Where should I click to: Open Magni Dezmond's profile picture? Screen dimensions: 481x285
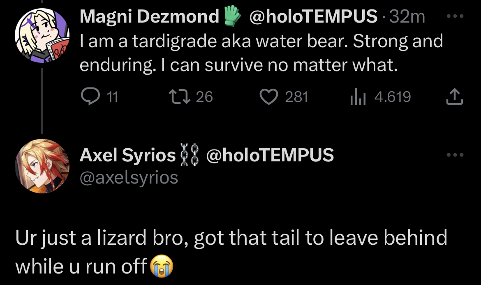(42, 35)
